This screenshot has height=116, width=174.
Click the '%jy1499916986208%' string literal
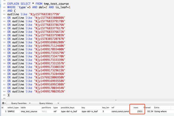pyautogui.click(x=50, y=42)
